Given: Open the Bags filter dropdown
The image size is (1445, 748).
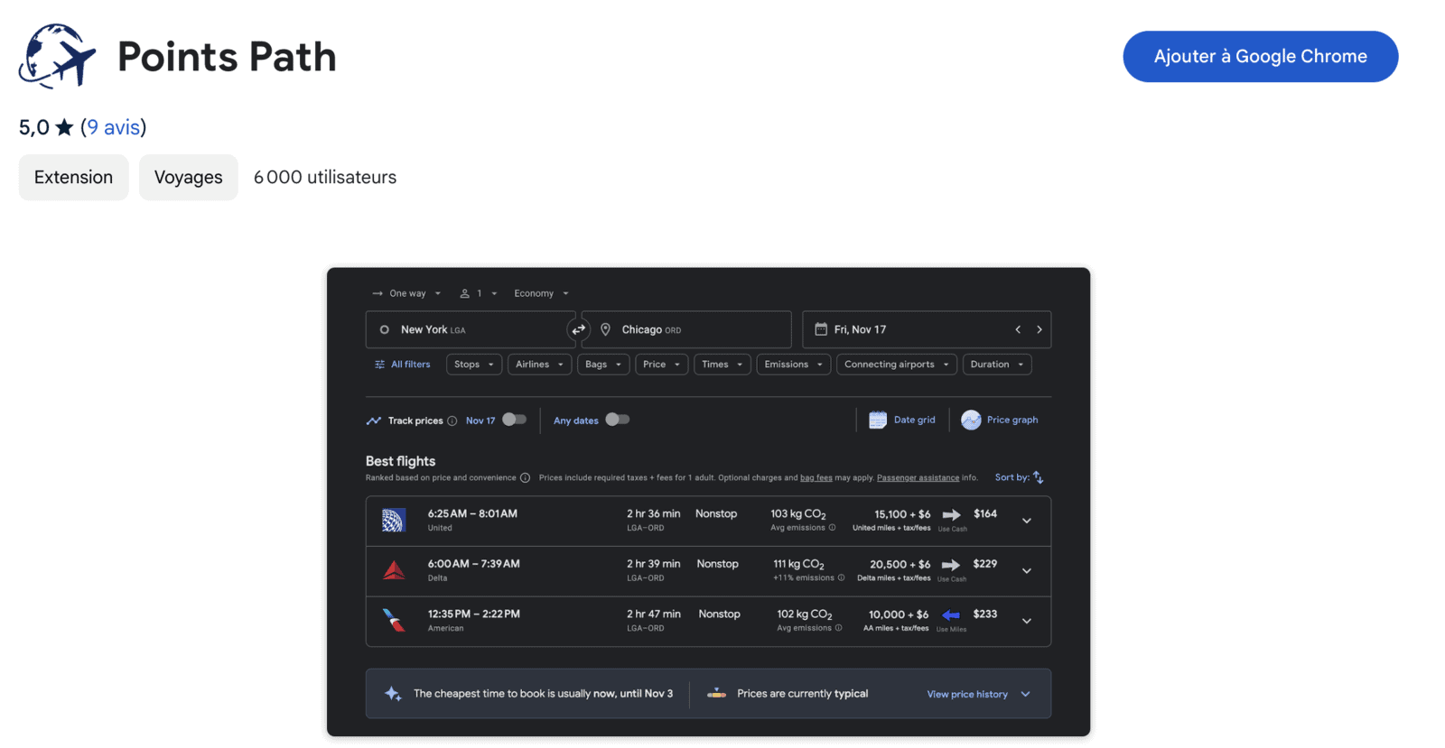Looking at the screenshot, I should 603,365.
